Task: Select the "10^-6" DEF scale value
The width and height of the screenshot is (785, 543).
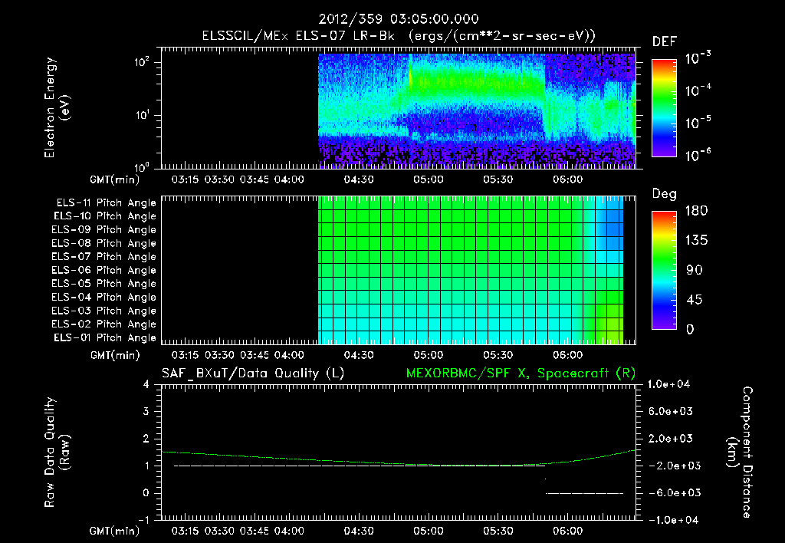Action: (698, 155)
